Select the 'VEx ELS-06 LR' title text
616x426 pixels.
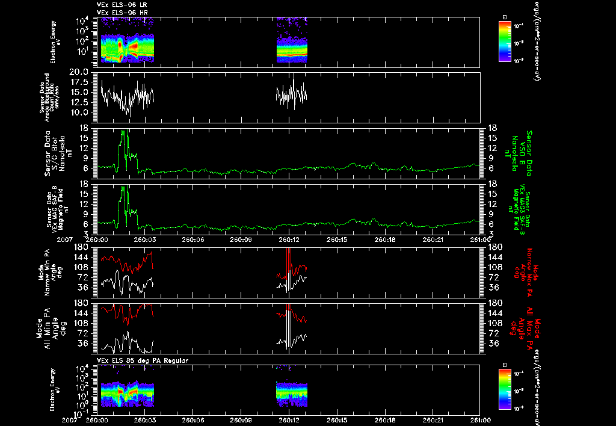pos(122,5)
